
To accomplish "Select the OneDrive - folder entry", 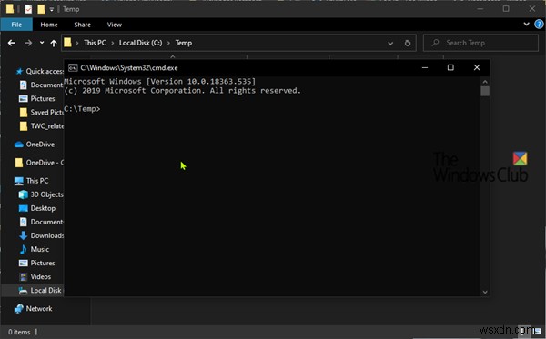I will point(39,163).
